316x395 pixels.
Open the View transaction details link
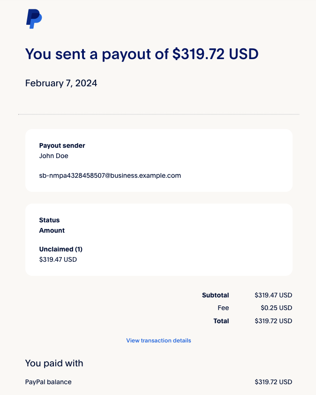[x=158, y=341]
